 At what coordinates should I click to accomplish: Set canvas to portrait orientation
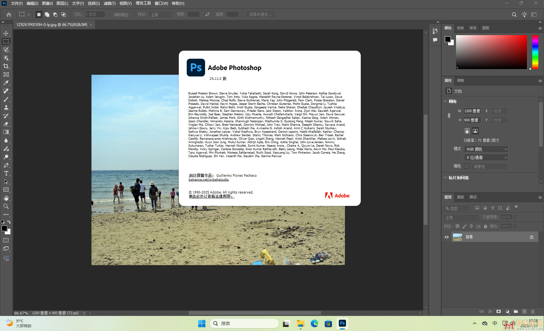point(467,131)
